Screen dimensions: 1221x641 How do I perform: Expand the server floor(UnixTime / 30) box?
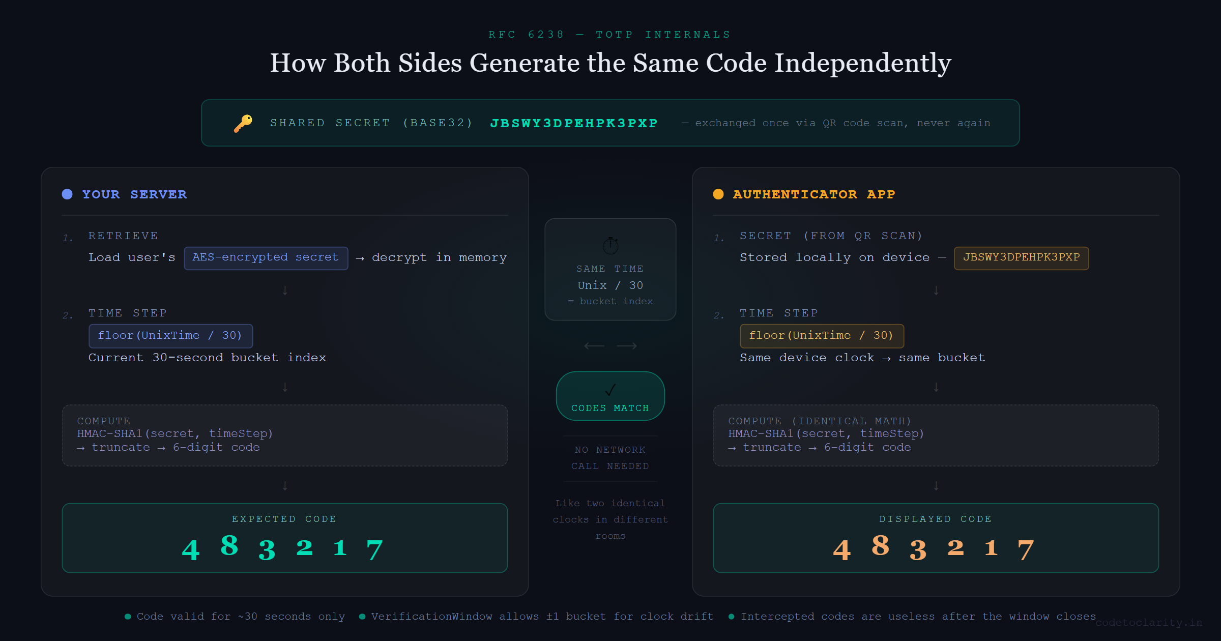coord(170,335)
